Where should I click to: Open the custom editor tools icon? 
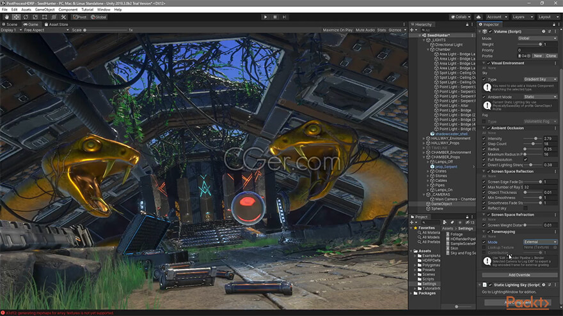tap(63, 17)
